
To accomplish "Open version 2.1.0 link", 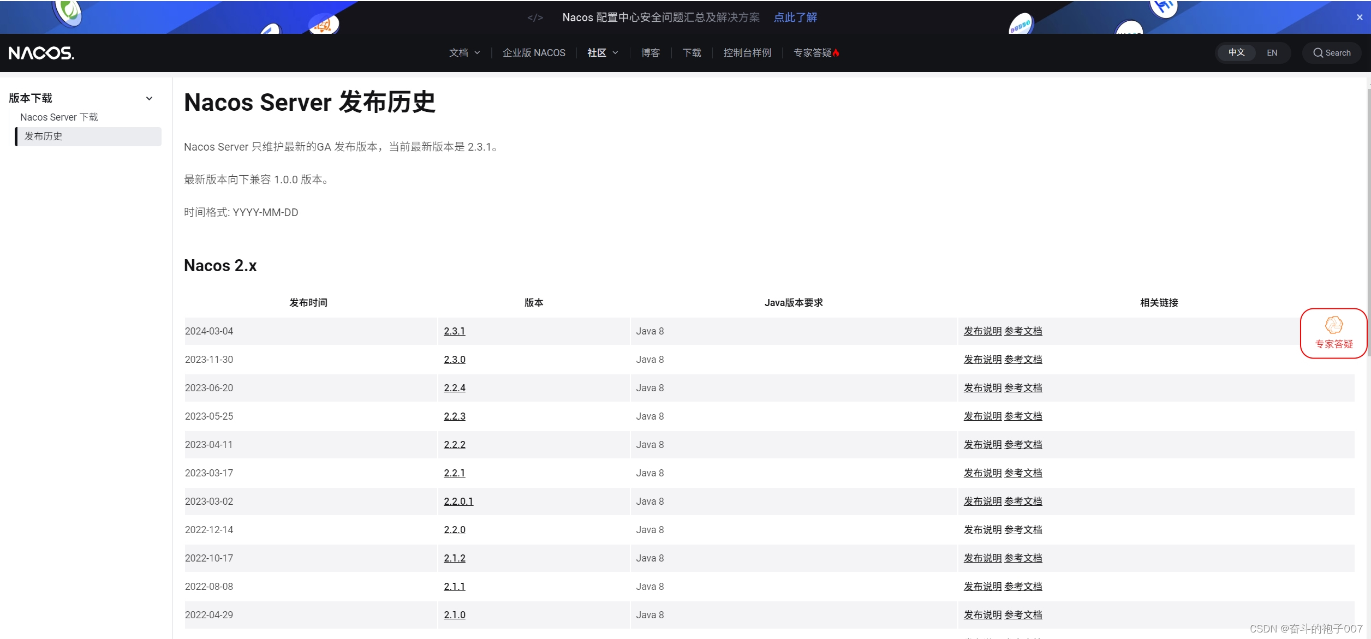I will (x=454, y=615).
